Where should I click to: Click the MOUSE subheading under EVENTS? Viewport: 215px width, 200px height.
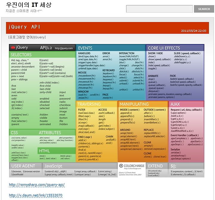(x=82, y=73)
